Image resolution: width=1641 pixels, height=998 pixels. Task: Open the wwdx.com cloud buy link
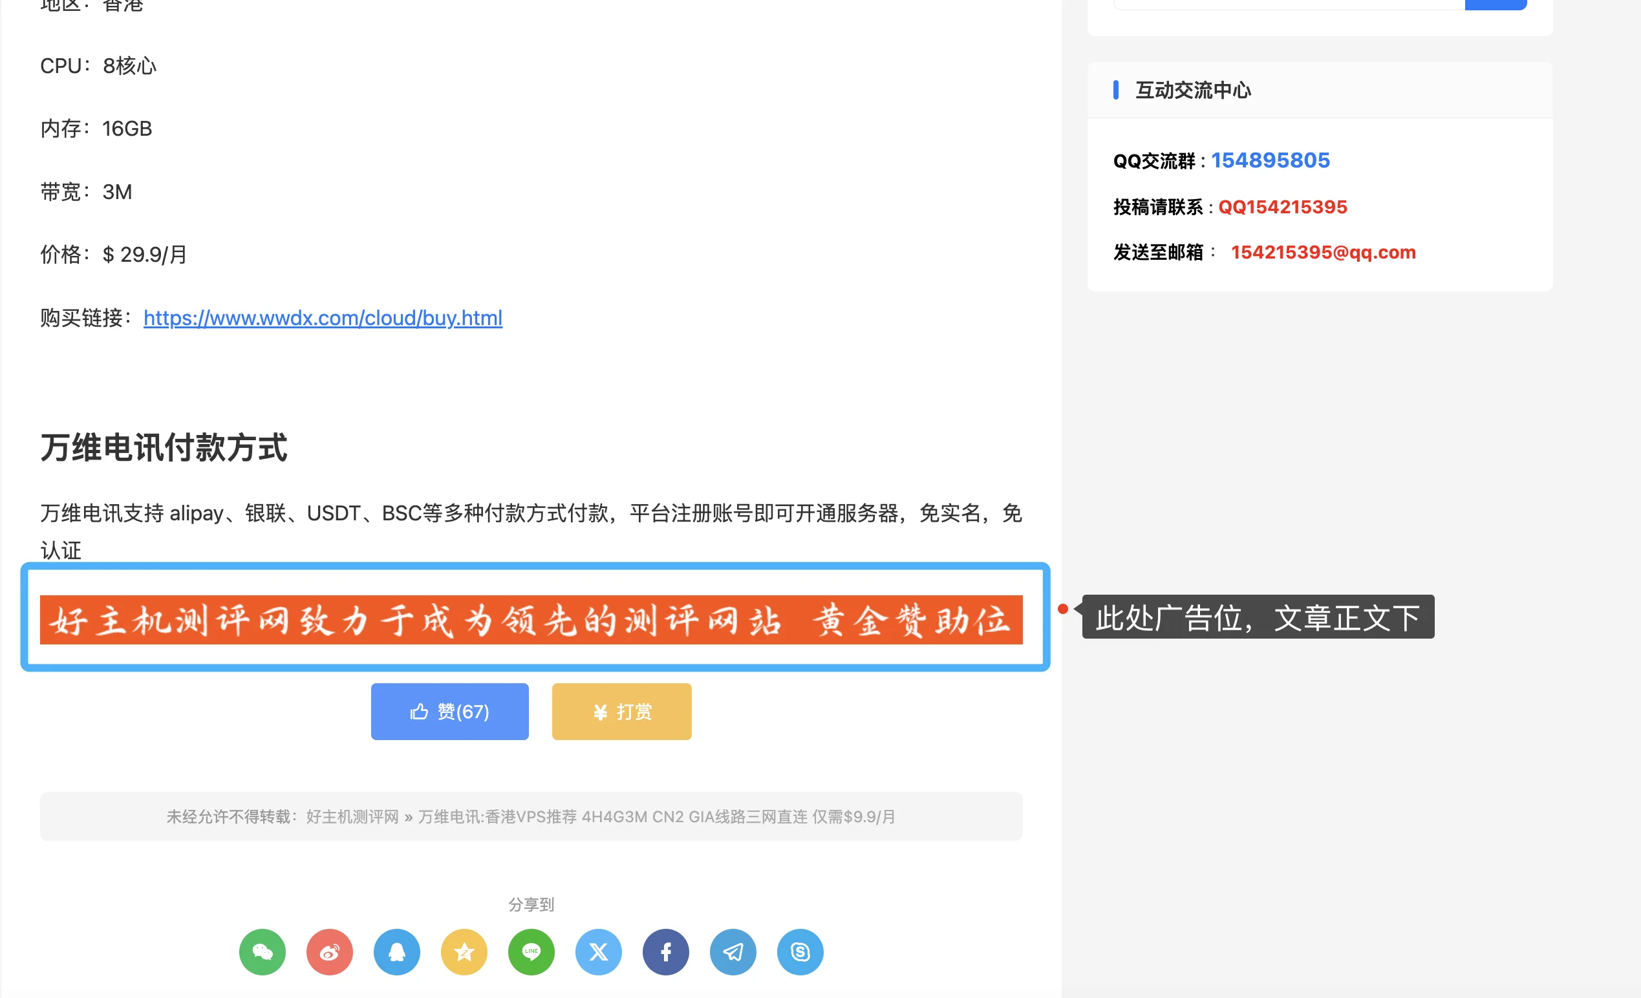pyautogui.click(x=323, y=317)
